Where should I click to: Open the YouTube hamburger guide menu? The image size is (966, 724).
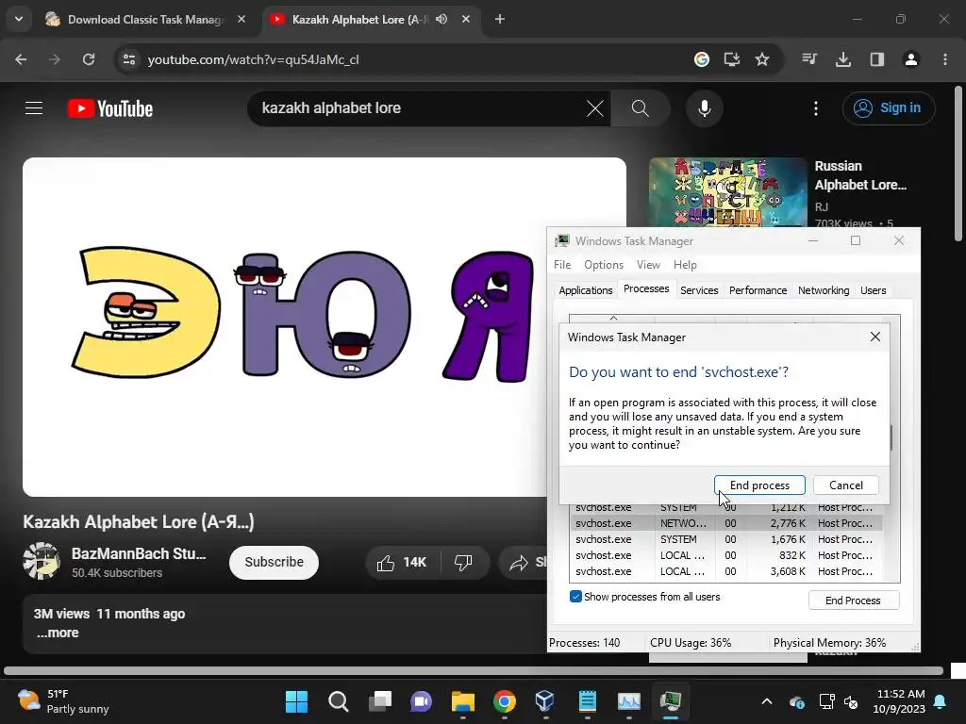[34, 108]
